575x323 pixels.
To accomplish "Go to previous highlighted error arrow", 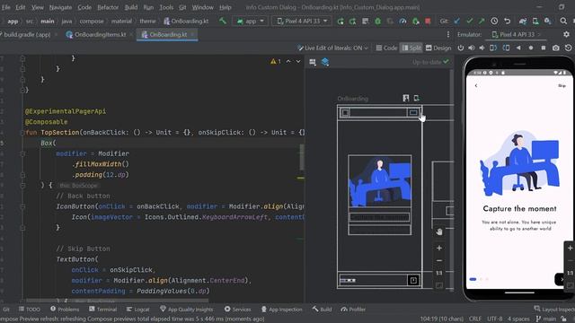I will 288,62.
